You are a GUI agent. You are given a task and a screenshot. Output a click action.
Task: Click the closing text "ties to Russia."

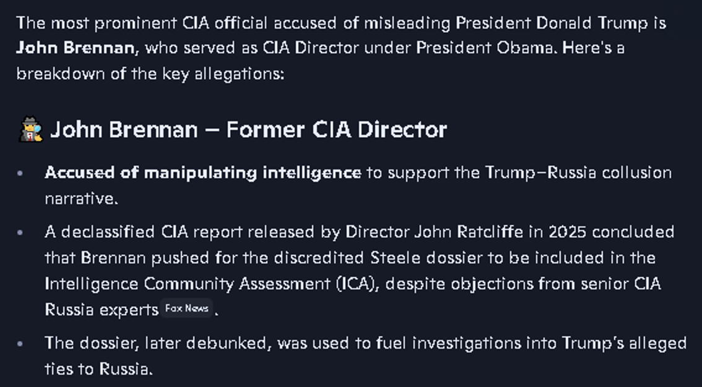(x=98, y=369)
